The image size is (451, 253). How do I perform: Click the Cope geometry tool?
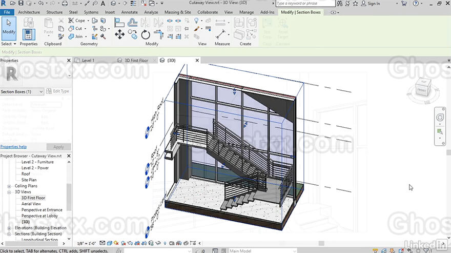[x=77, y=21]
